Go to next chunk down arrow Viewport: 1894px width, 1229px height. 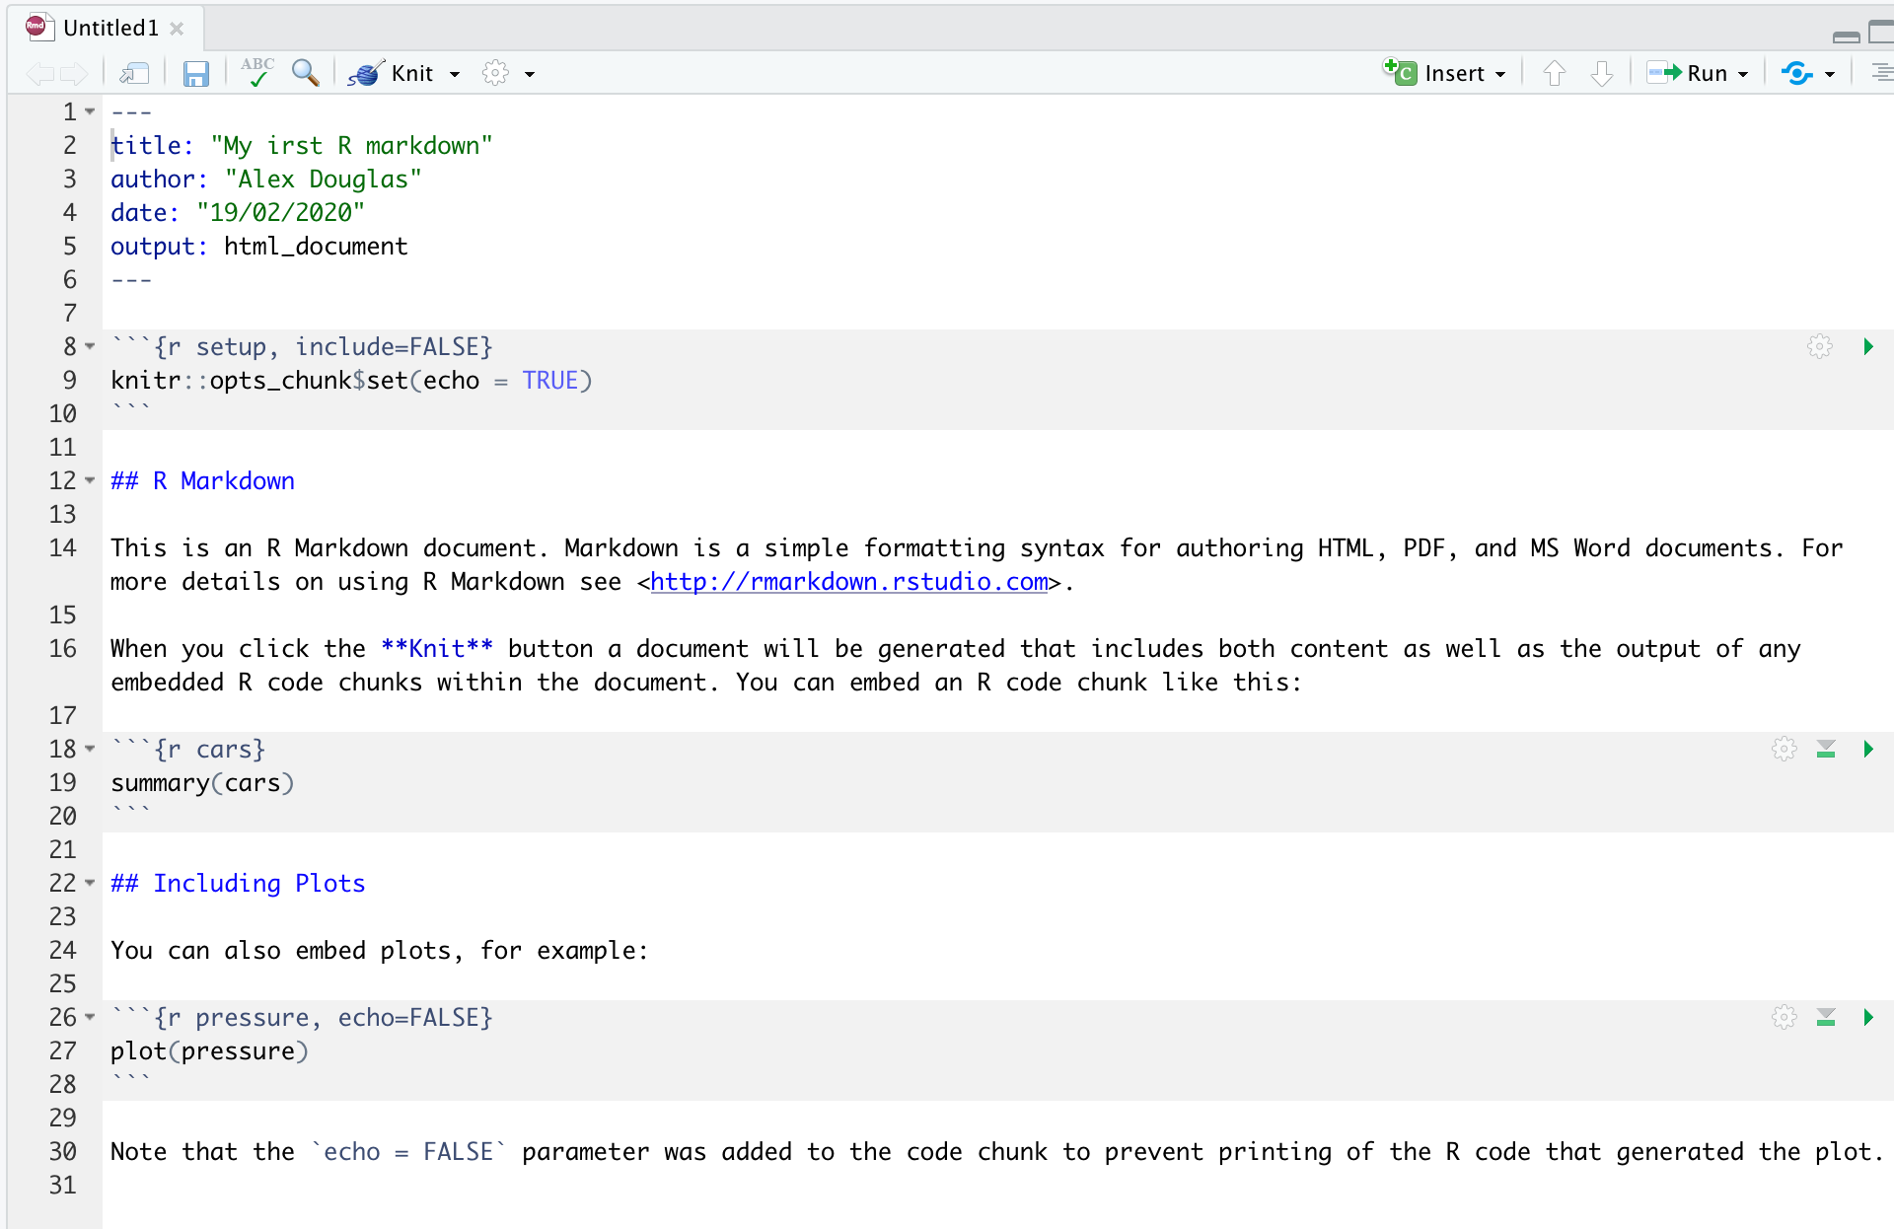pyautogui.click(x=1602, y=73)
